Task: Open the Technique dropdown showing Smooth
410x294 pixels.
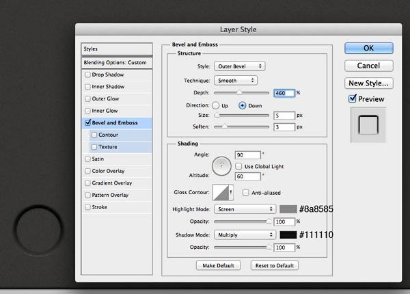Action: tap(236, 80)
